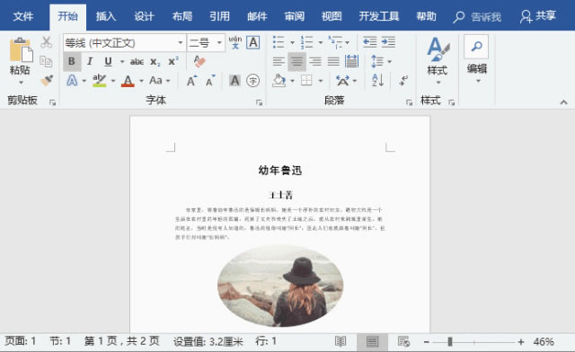The height and width of the screenshot is (352, 575).
Task: Open clipboard pane launcher in 剪贴板 group
Action: [52, 102]
